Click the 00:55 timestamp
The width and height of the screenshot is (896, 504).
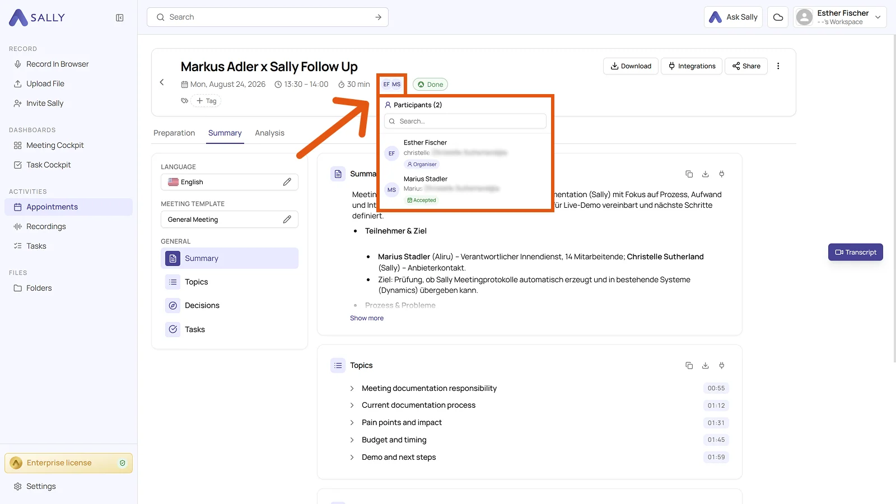pyautogui.click(x=716, y=389)
